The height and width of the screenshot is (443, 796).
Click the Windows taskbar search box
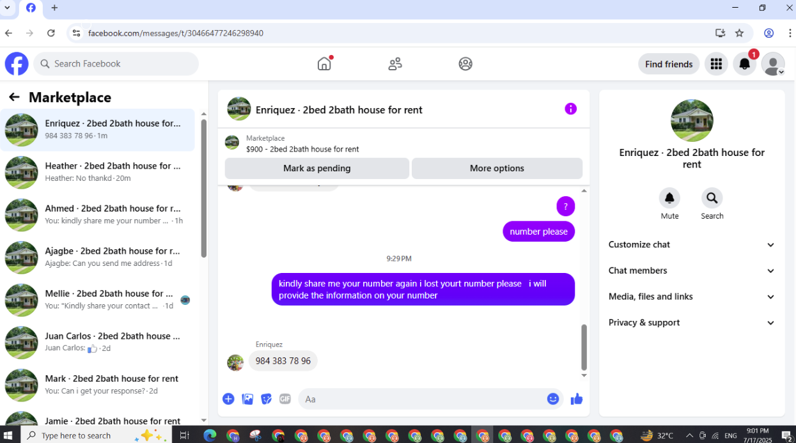pyautogui.click(x=97, y=435)
